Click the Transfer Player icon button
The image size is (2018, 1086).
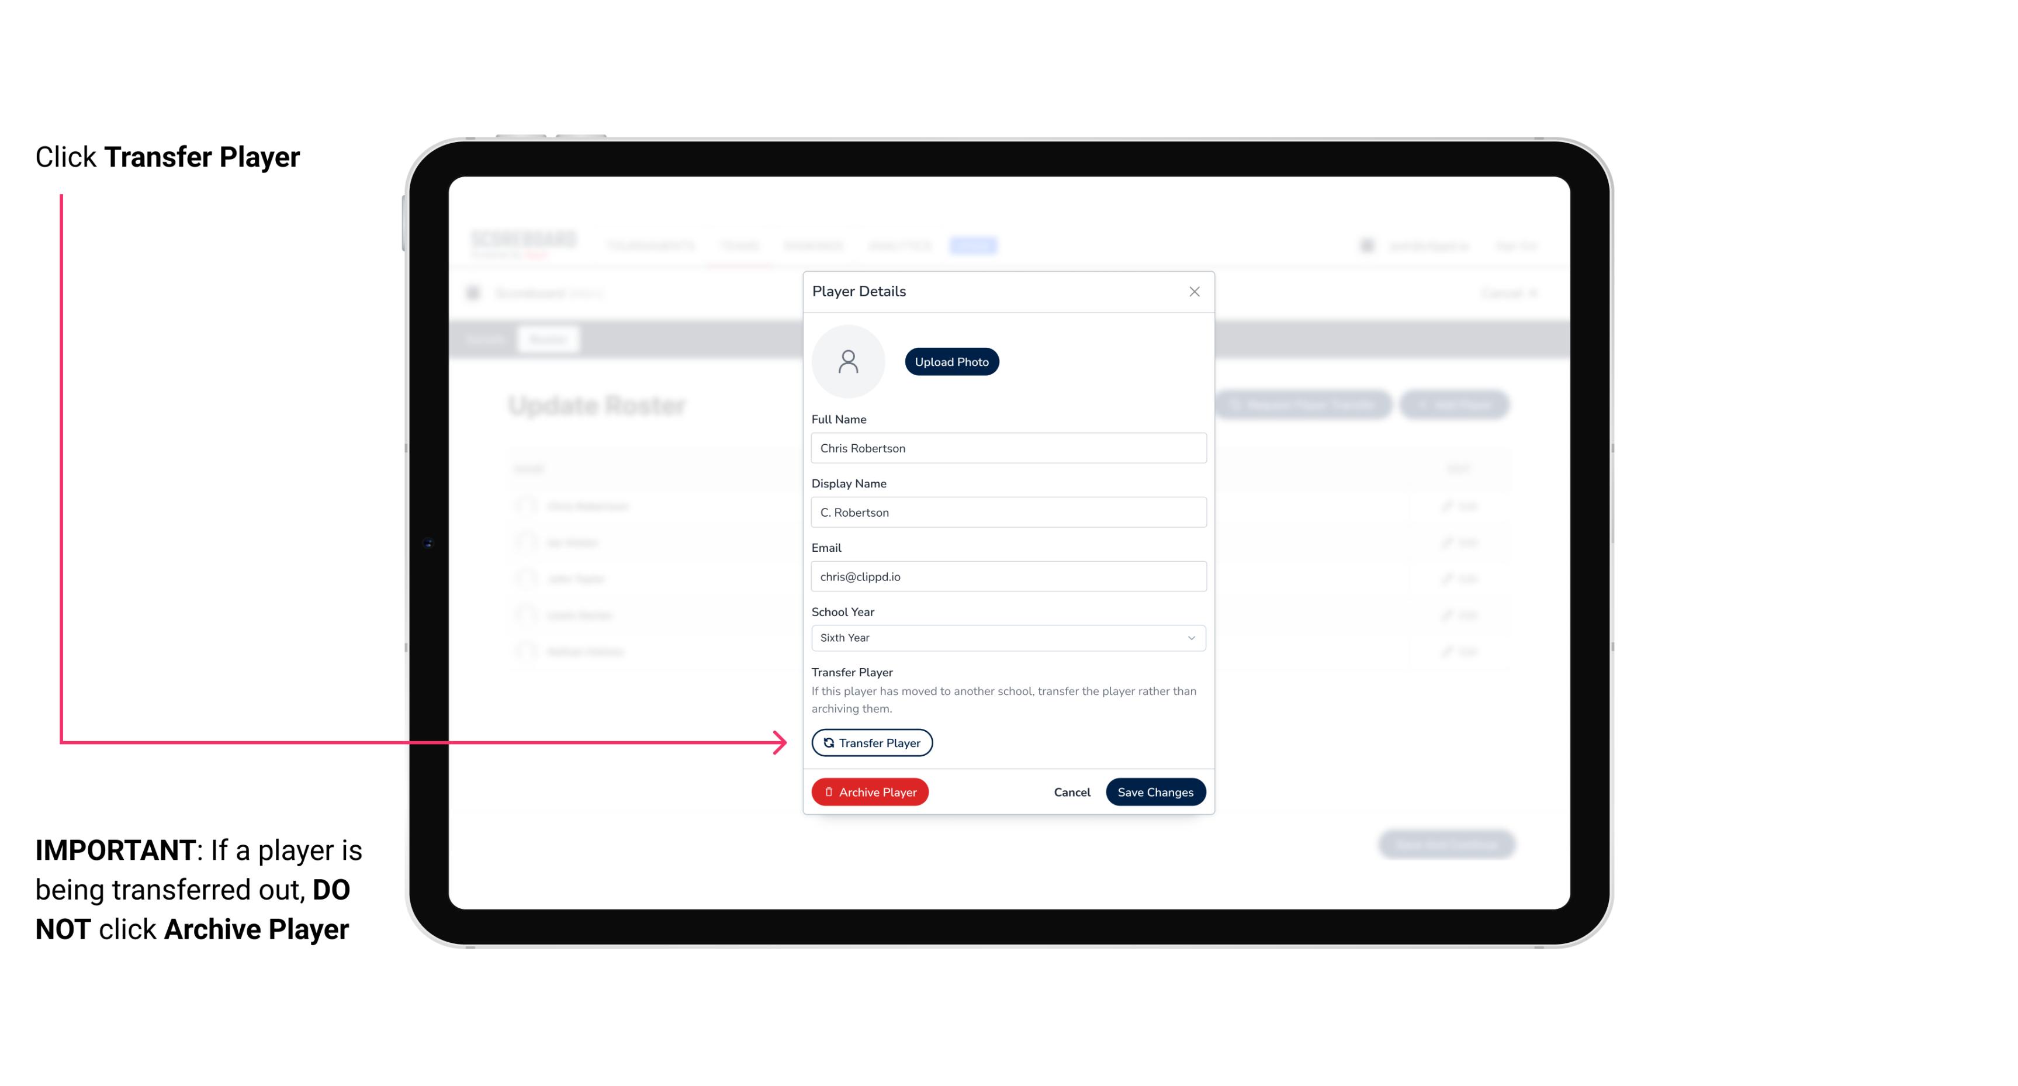871,742
